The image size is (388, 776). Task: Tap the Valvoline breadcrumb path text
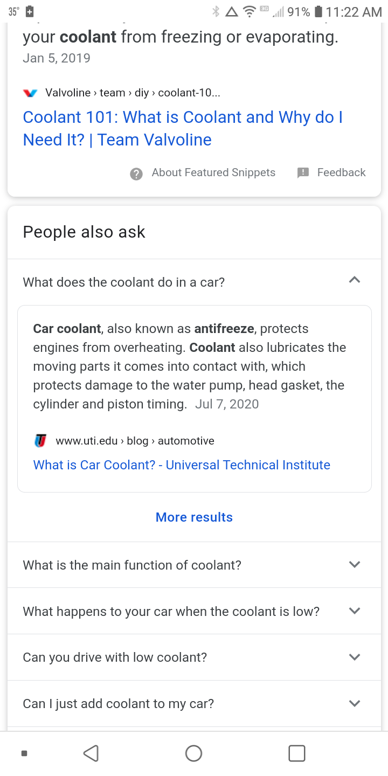[133, 93]
